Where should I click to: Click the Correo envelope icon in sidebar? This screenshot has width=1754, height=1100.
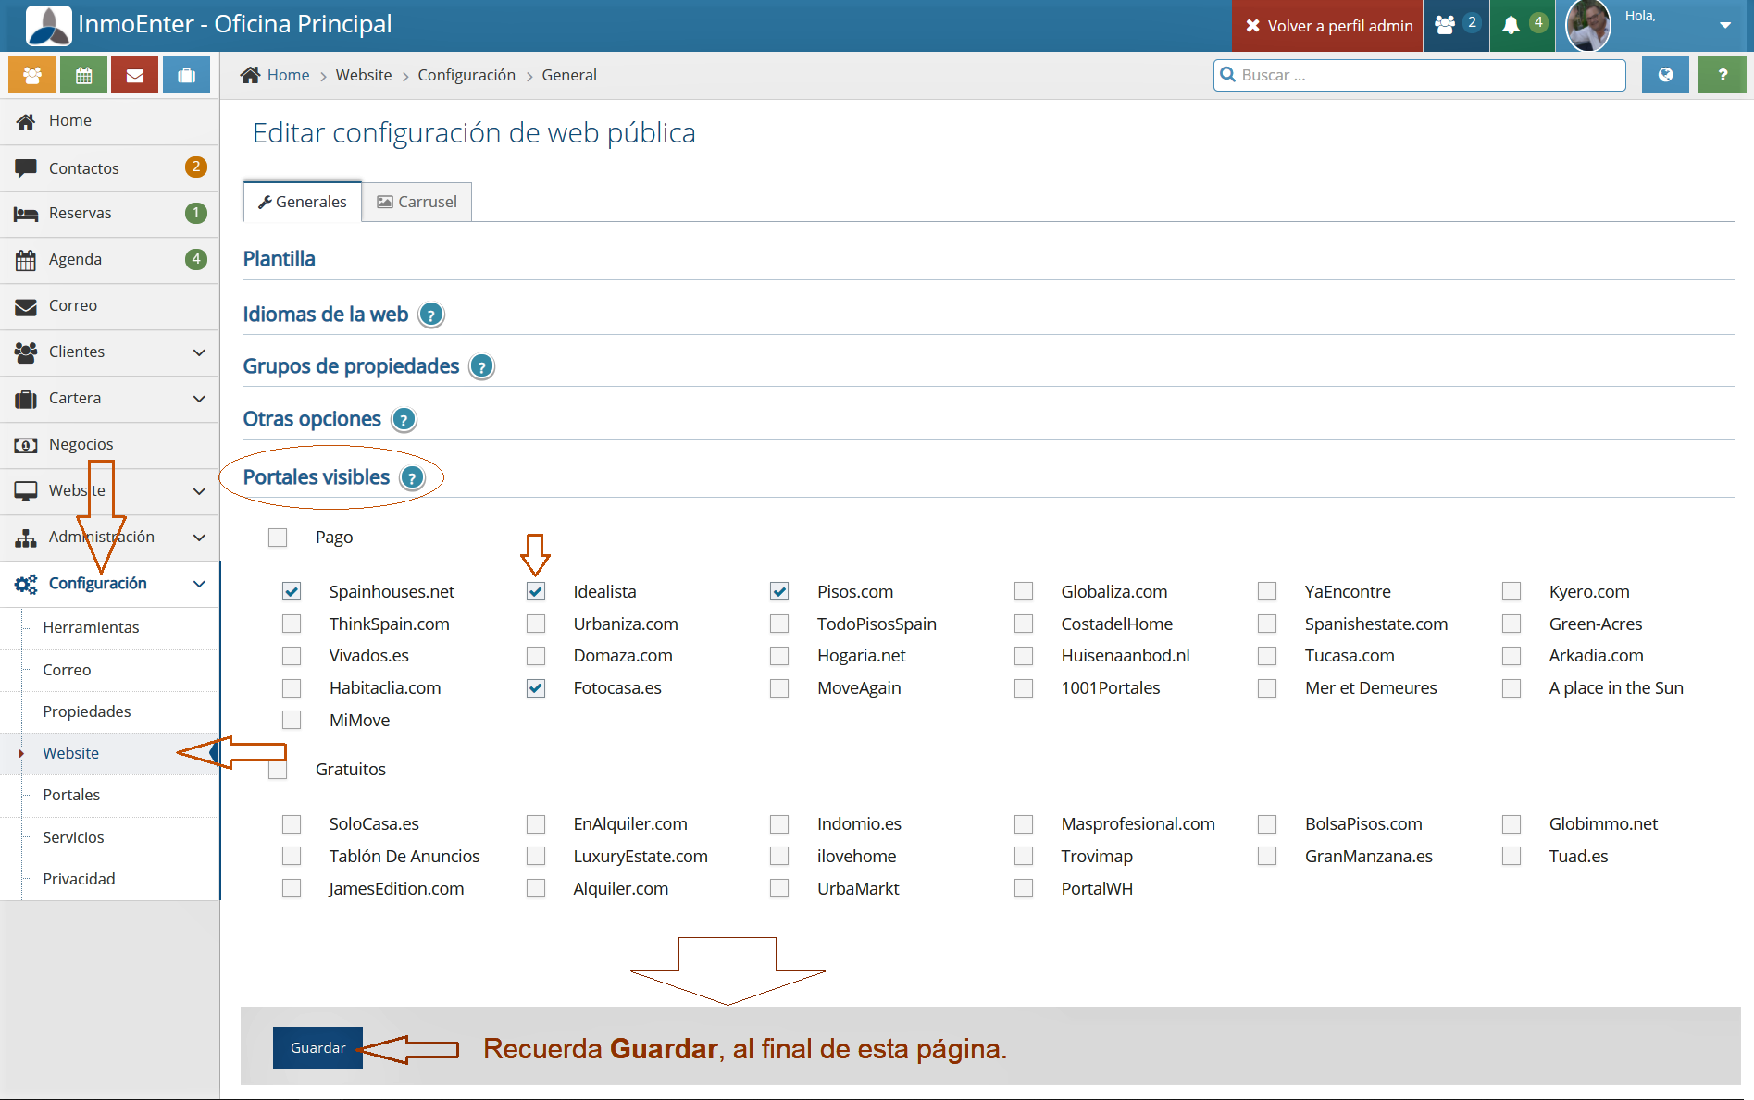(26, 306)
